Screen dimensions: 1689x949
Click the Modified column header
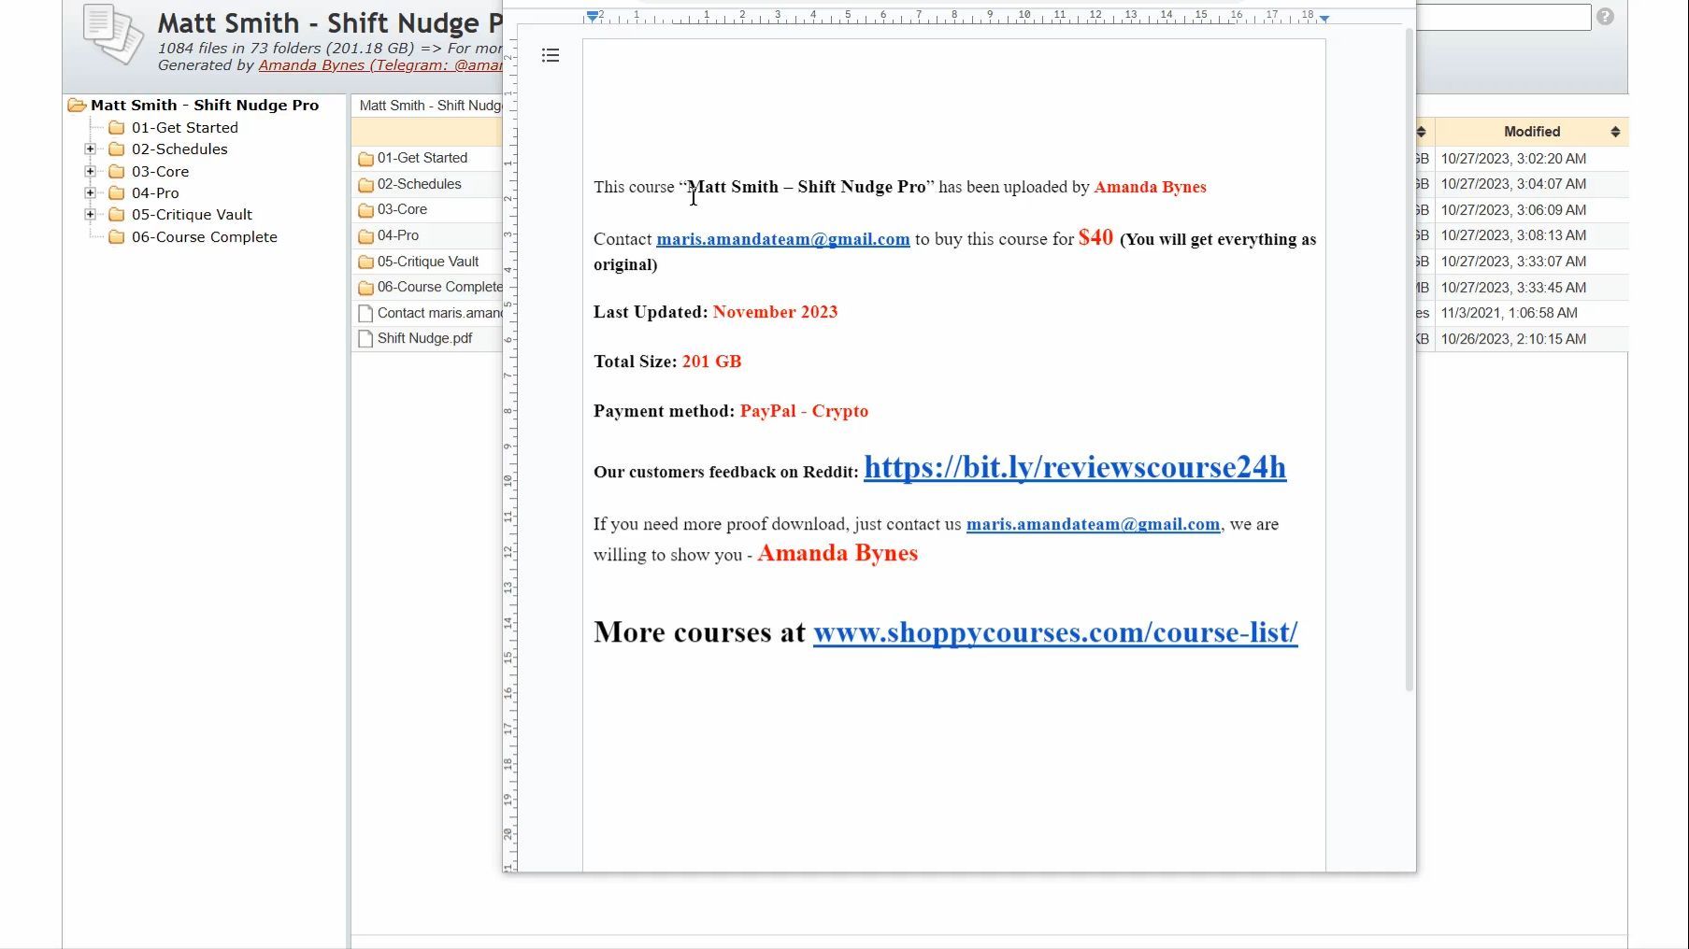pos(1531,132)
